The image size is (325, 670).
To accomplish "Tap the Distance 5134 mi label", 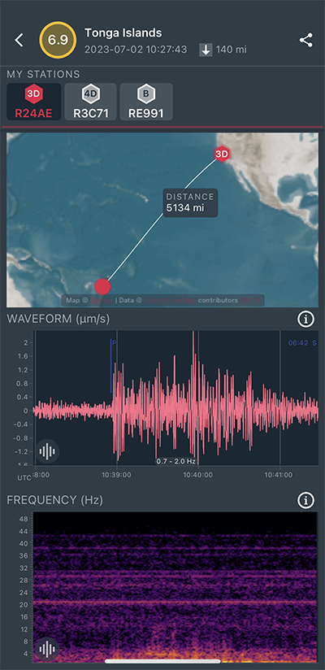I will pos(190,202).
